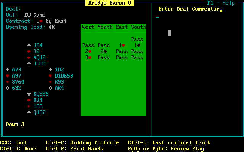Screen dimensions: 244x152
Task: Click East's club holding AK4
Action: [x=59, y=88]
